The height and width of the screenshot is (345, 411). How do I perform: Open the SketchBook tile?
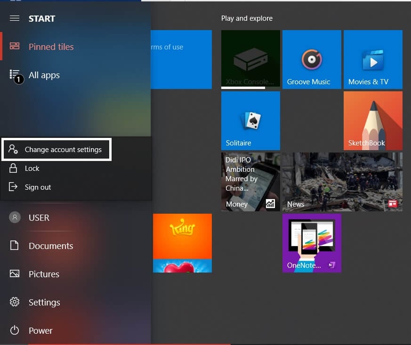click(x=373, y=121)
